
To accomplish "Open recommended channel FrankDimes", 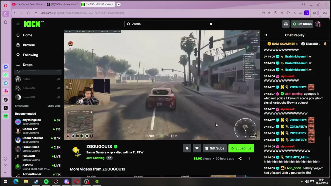I will click(x=38, y=149).
